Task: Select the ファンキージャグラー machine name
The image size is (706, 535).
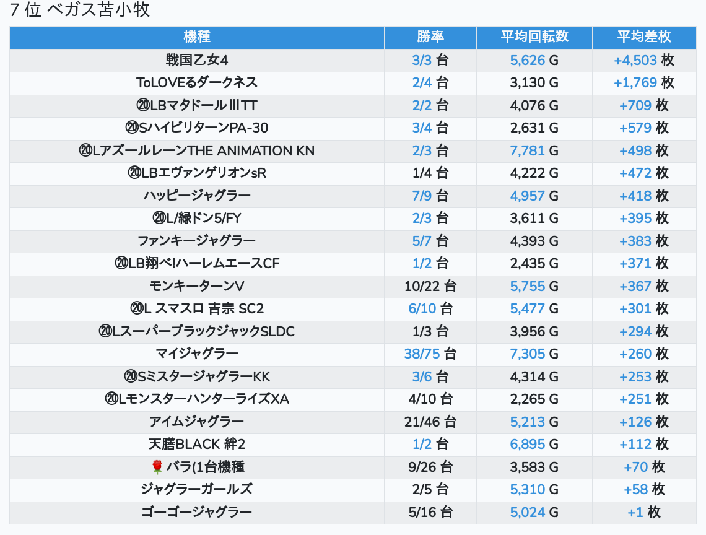Action: pos(197,241)
